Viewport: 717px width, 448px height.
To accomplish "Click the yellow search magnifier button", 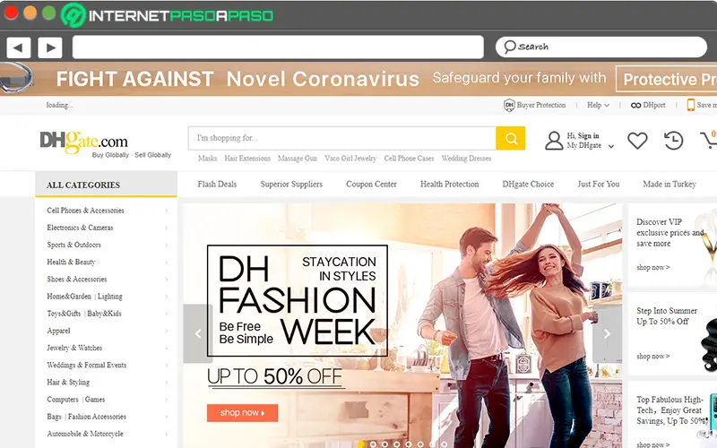I will pos(510,138).
